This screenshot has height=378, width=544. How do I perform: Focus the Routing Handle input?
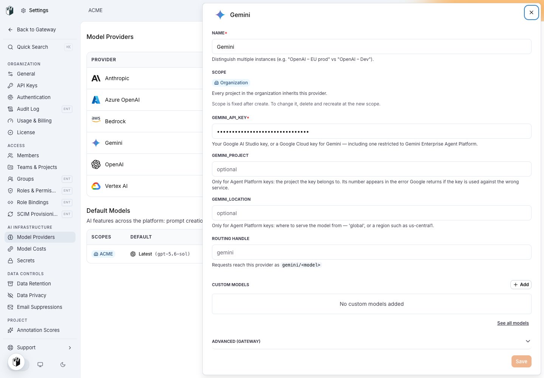coord(372,253)
